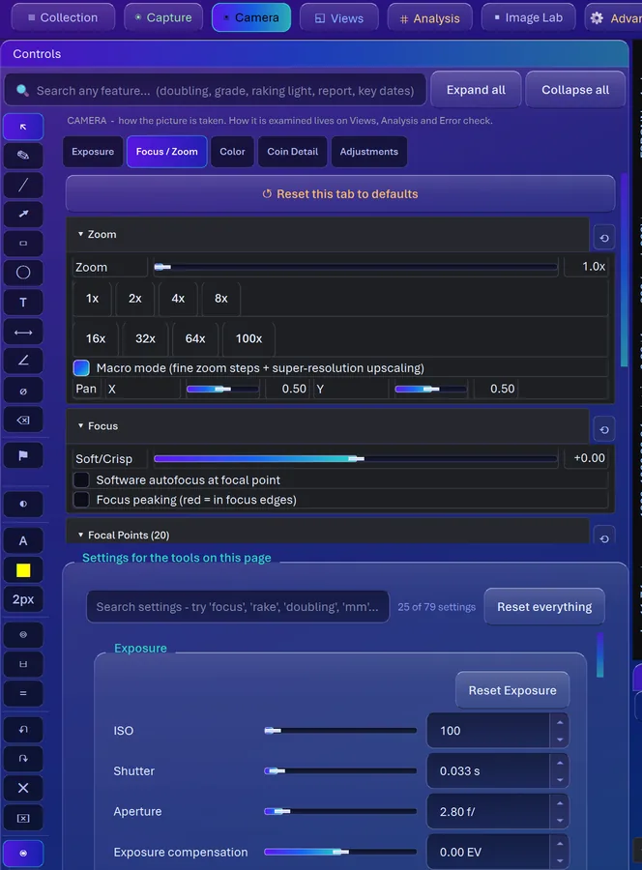Image resolution: width=642 pixels, height=870 pixels.
Task: Decrease the Shutter value with down stepper
Action: coord(559,779)
